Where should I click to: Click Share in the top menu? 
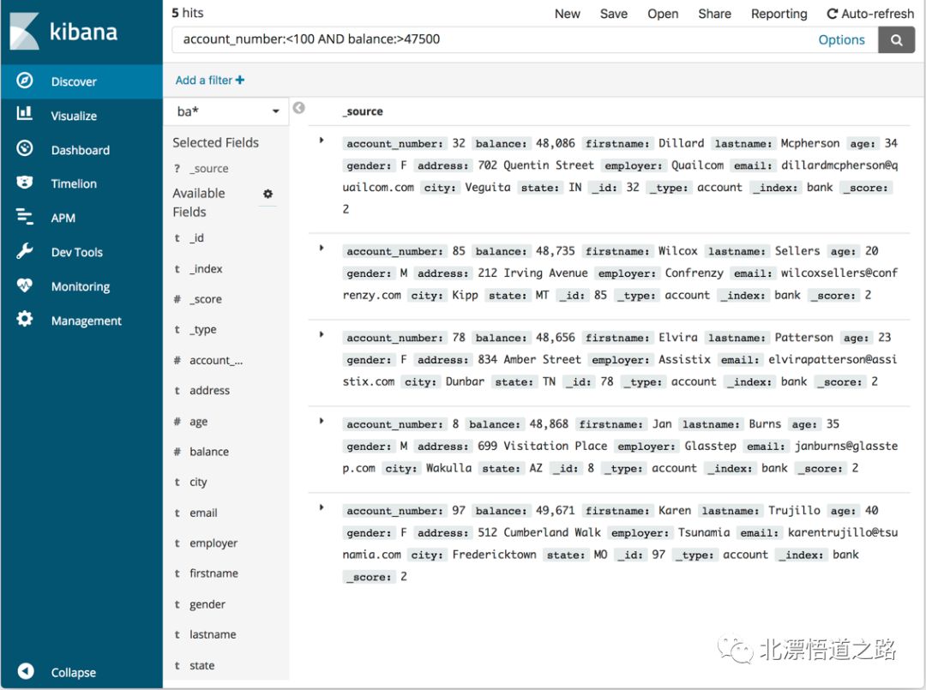(714, 14)
